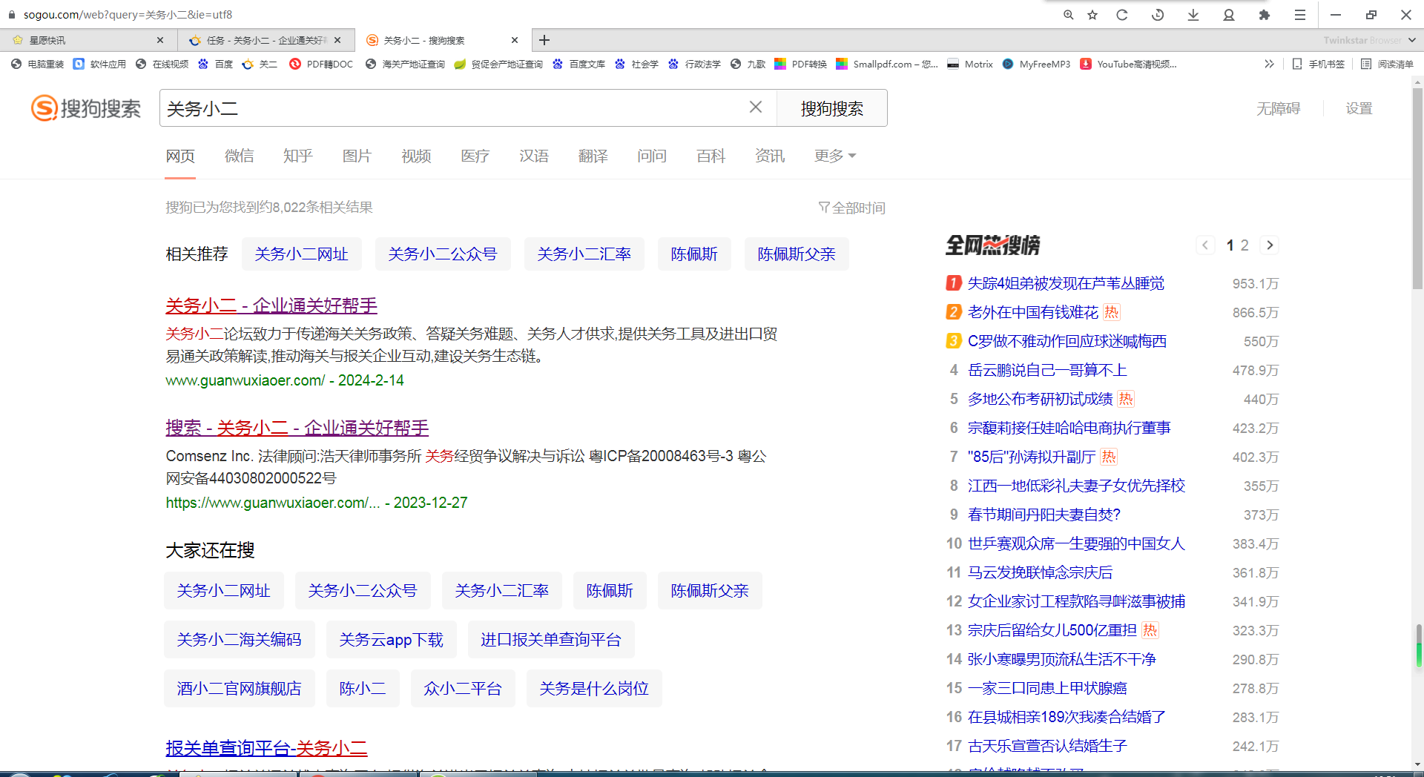Screen dimensions: 1424x777
Task: Open result 报关单查询平台-关务小二
Action: pyautogui.click(x=267, y=748)
